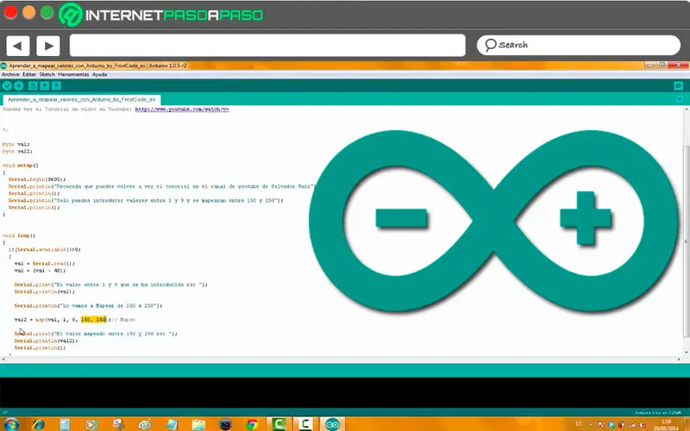Viewport: 690px width, 431px height.
Task: Click the Search field
Action: click(x=578, y=45)
